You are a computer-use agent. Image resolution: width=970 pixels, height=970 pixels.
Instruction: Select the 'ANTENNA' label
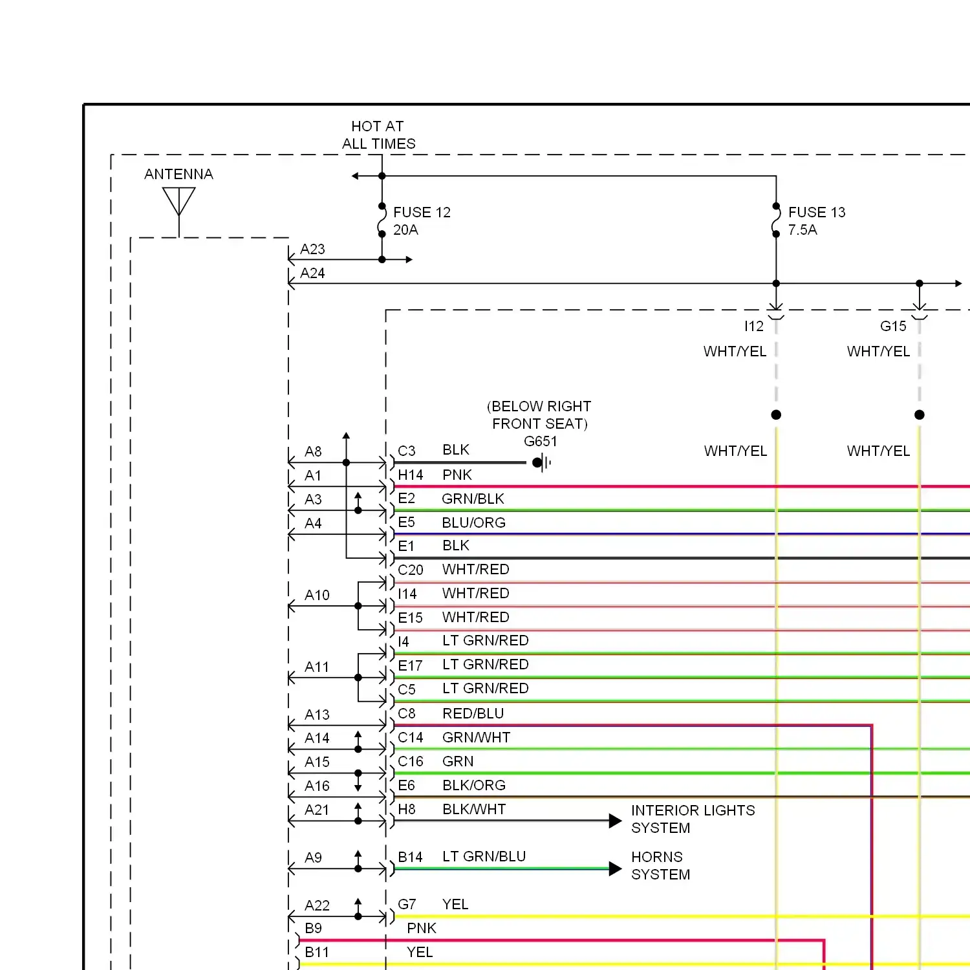point(178,174)
